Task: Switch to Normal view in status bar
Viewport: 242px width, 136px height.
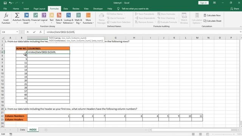Action: tap(193, 134)
